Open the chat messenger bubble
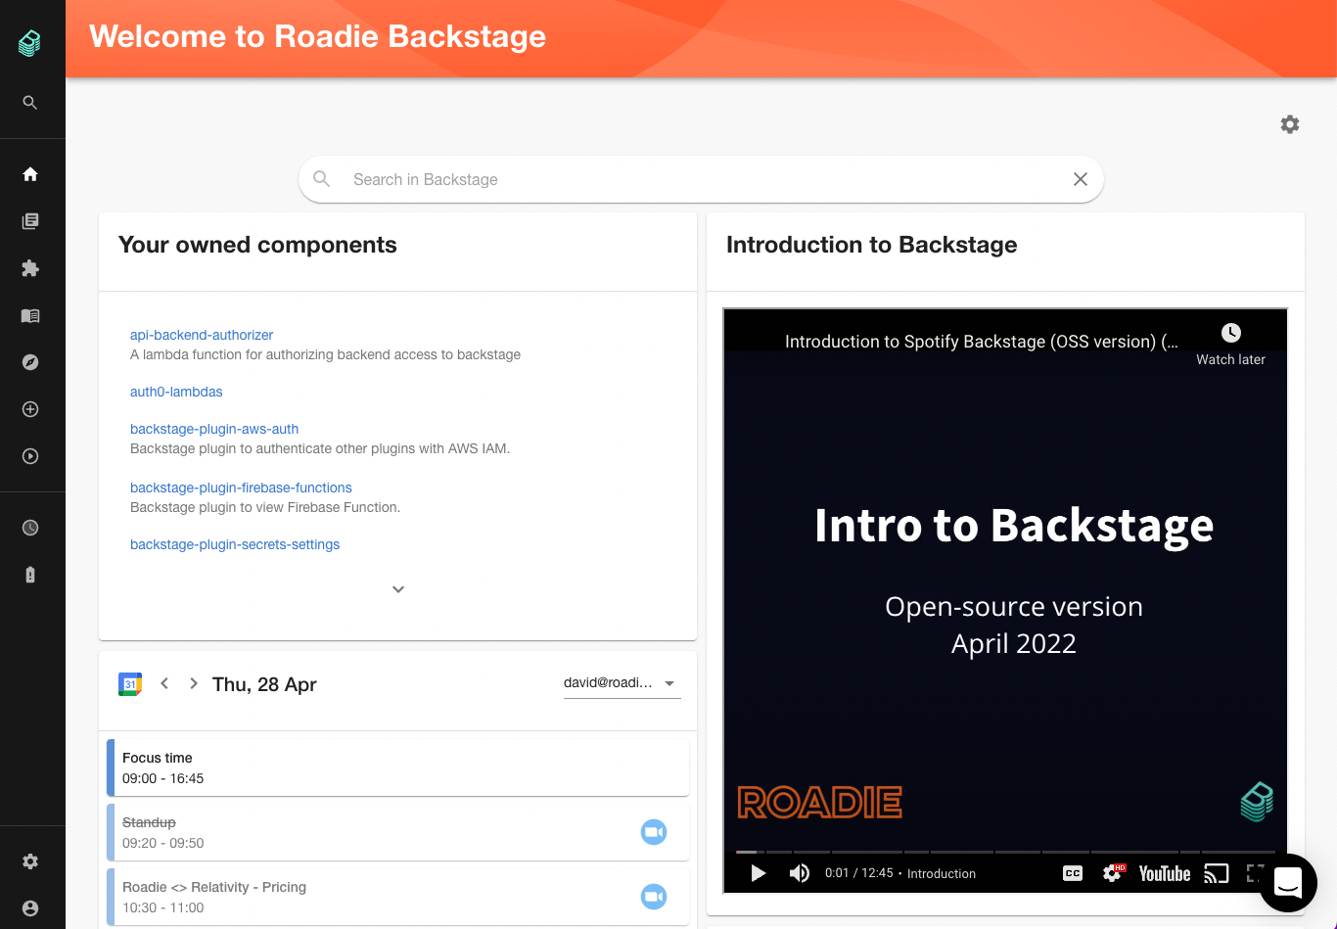This screenshot has height=929, width=1337. pyautogui.click(x=1288, y=883)
